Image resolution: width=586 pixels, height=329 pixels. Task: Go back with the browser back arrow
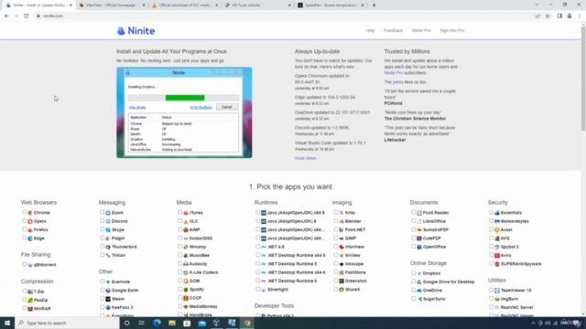tap(6, 16)
